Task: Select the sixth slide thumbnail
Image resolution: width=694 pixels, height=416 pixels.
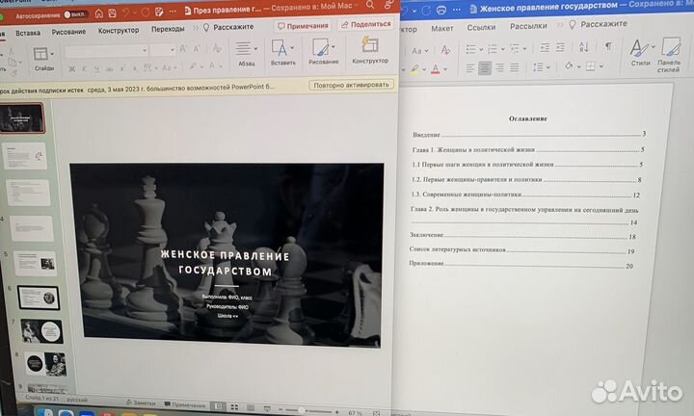Action: point(39,297)
